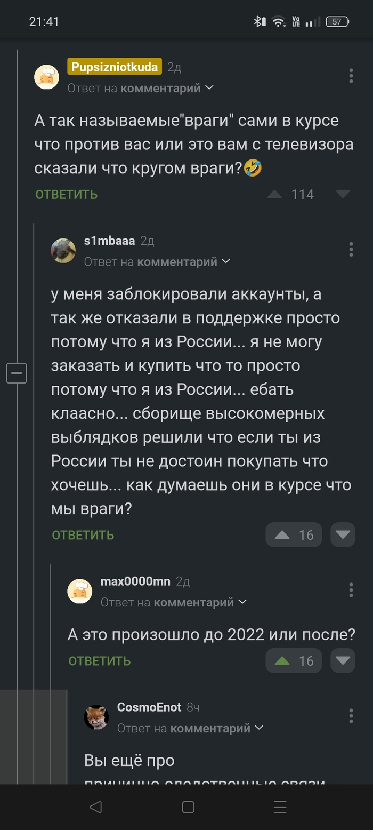The width and height of the screenshot is (373, 830).
Task: Expand parent comment dropdown under max0000mn
Action: point(242,602)
